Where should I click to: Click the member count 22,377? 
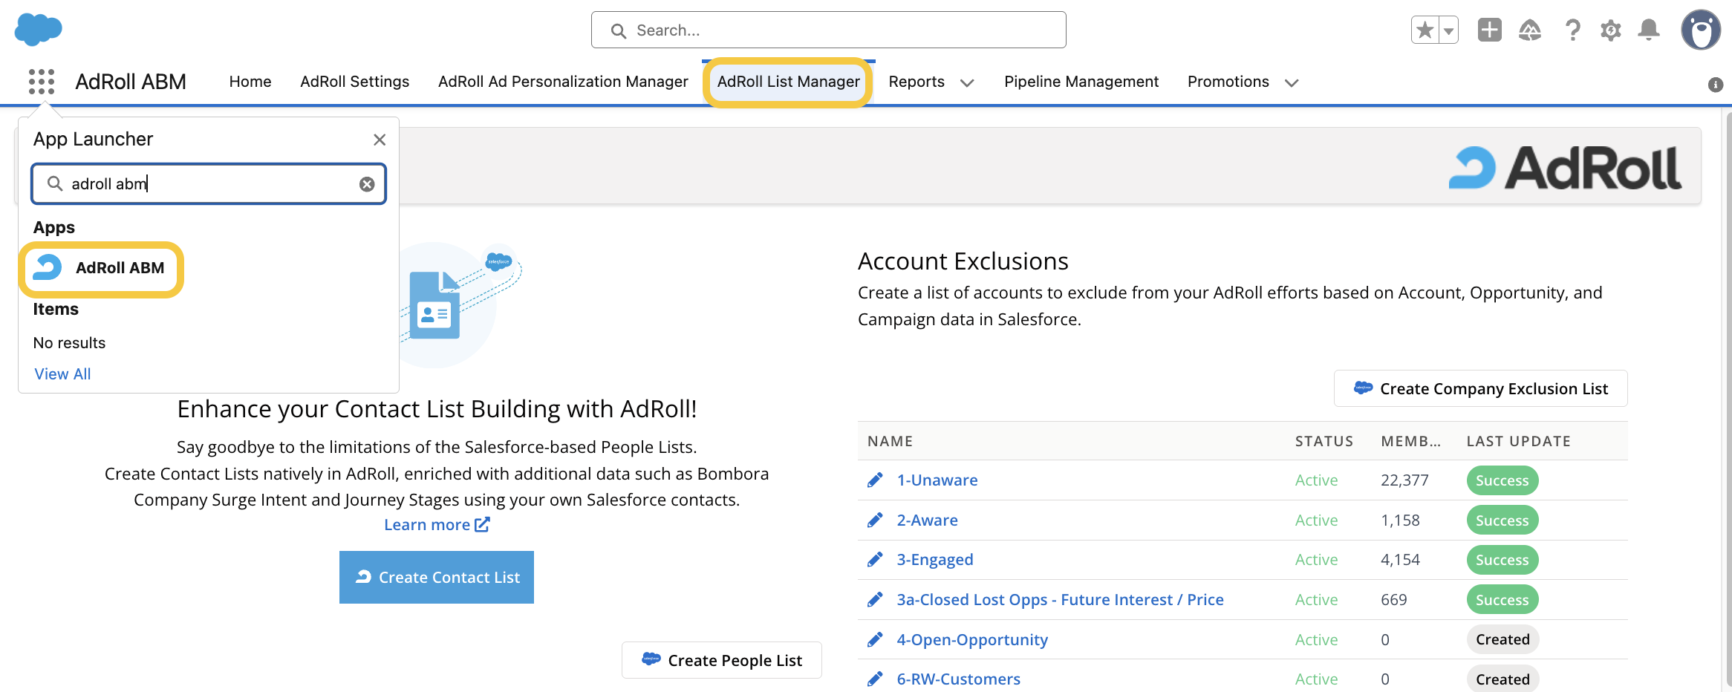[x=1404, y=480]
